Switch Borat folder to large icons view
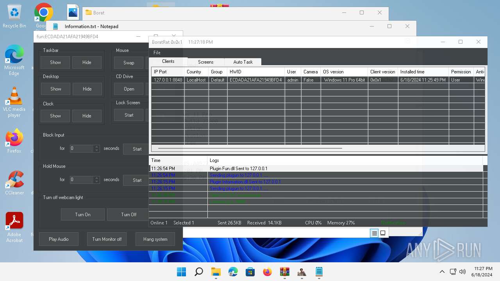The height and width of the screenshot is (281, 500). [x=383, y=233]
